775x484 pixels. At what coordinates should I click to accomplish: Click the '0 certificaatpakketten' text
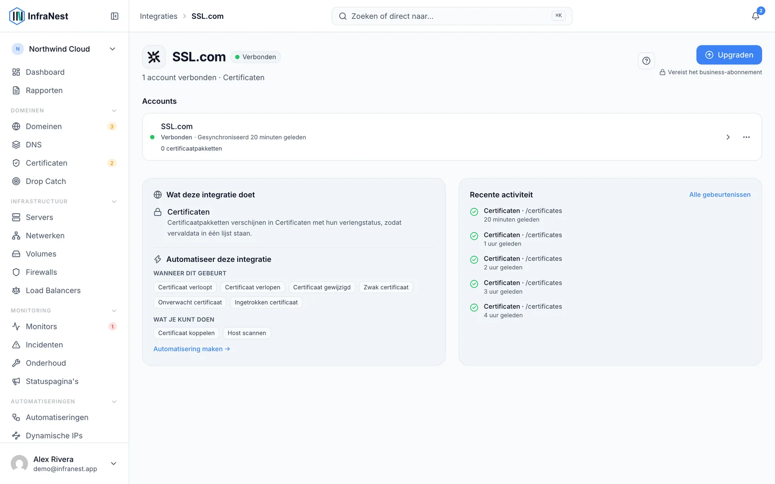click(x=191, y=149)
